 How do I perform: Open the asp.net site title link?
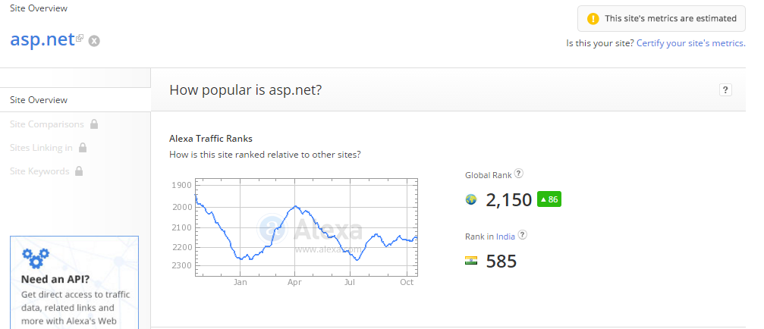[42, 39]
